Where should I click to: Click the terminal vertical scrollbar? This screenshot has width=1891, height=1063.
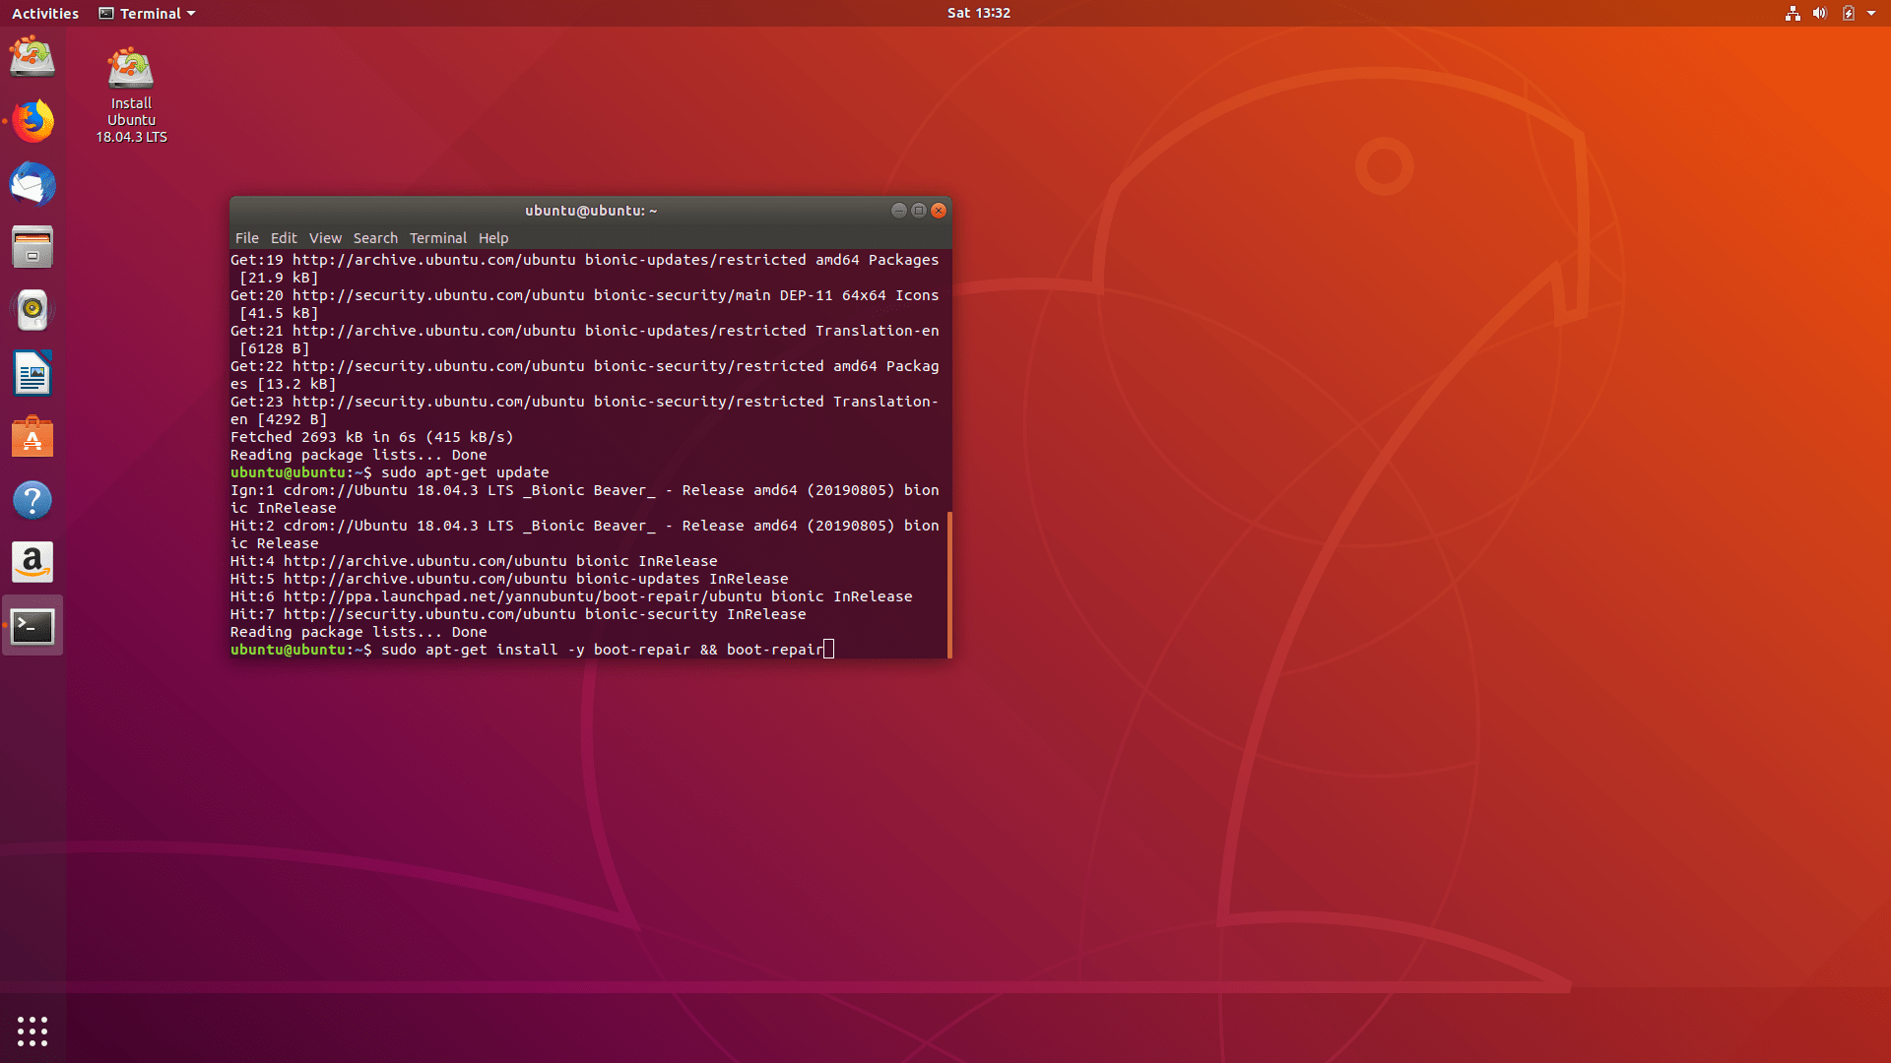[948, 585]
